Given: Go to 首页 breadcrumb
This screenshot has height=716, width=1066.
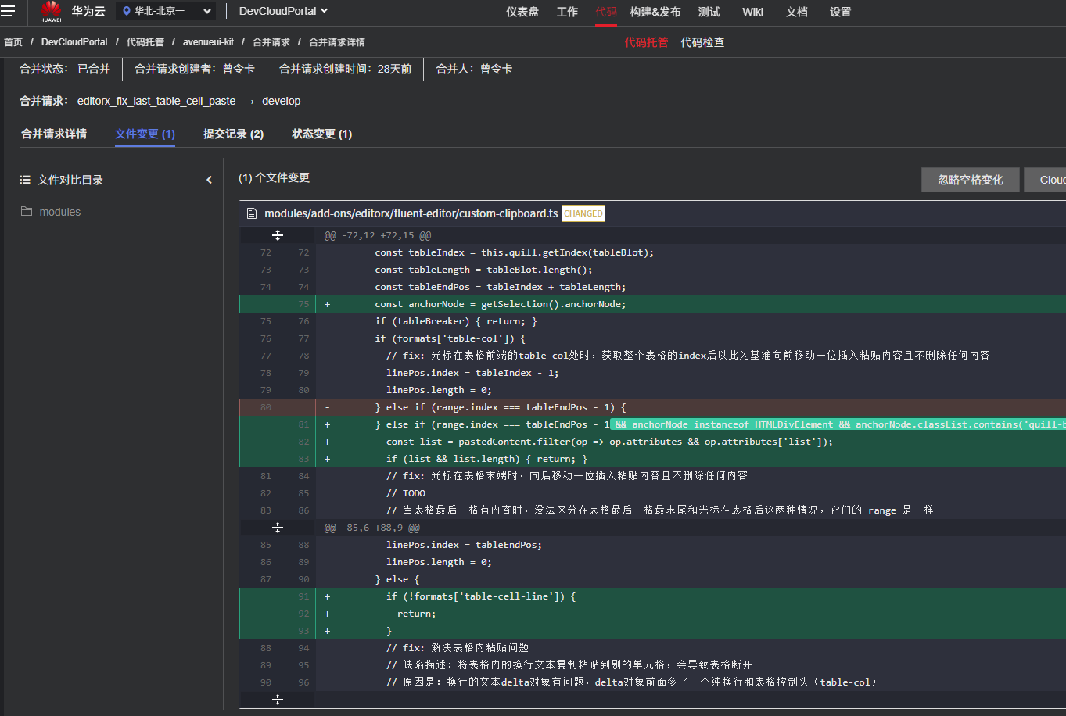Looking at the screenshot, I should (13, 42).
